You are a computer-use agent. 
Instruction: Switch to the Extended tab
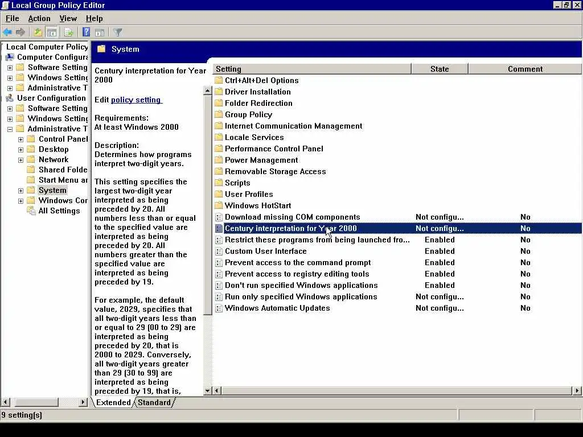click(113, 402)
